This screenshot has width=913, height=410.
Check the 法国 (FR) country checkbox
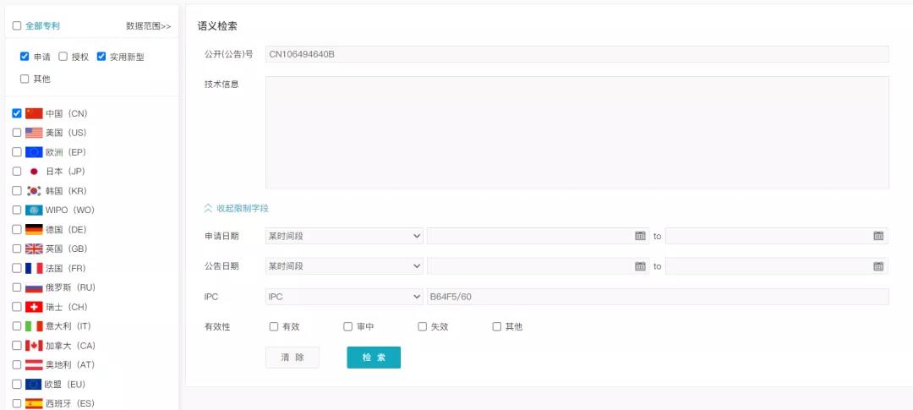tap(17, 268)
